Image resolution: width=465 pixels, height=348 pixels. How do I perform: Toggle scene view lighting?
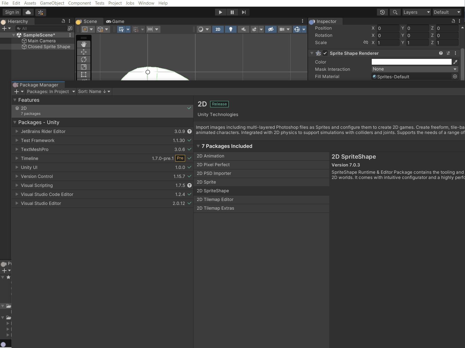tap(231, 29)
